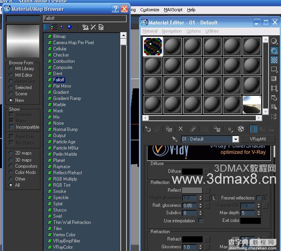
Task: Enable the Incompatible checkbox
Action: 11,127
